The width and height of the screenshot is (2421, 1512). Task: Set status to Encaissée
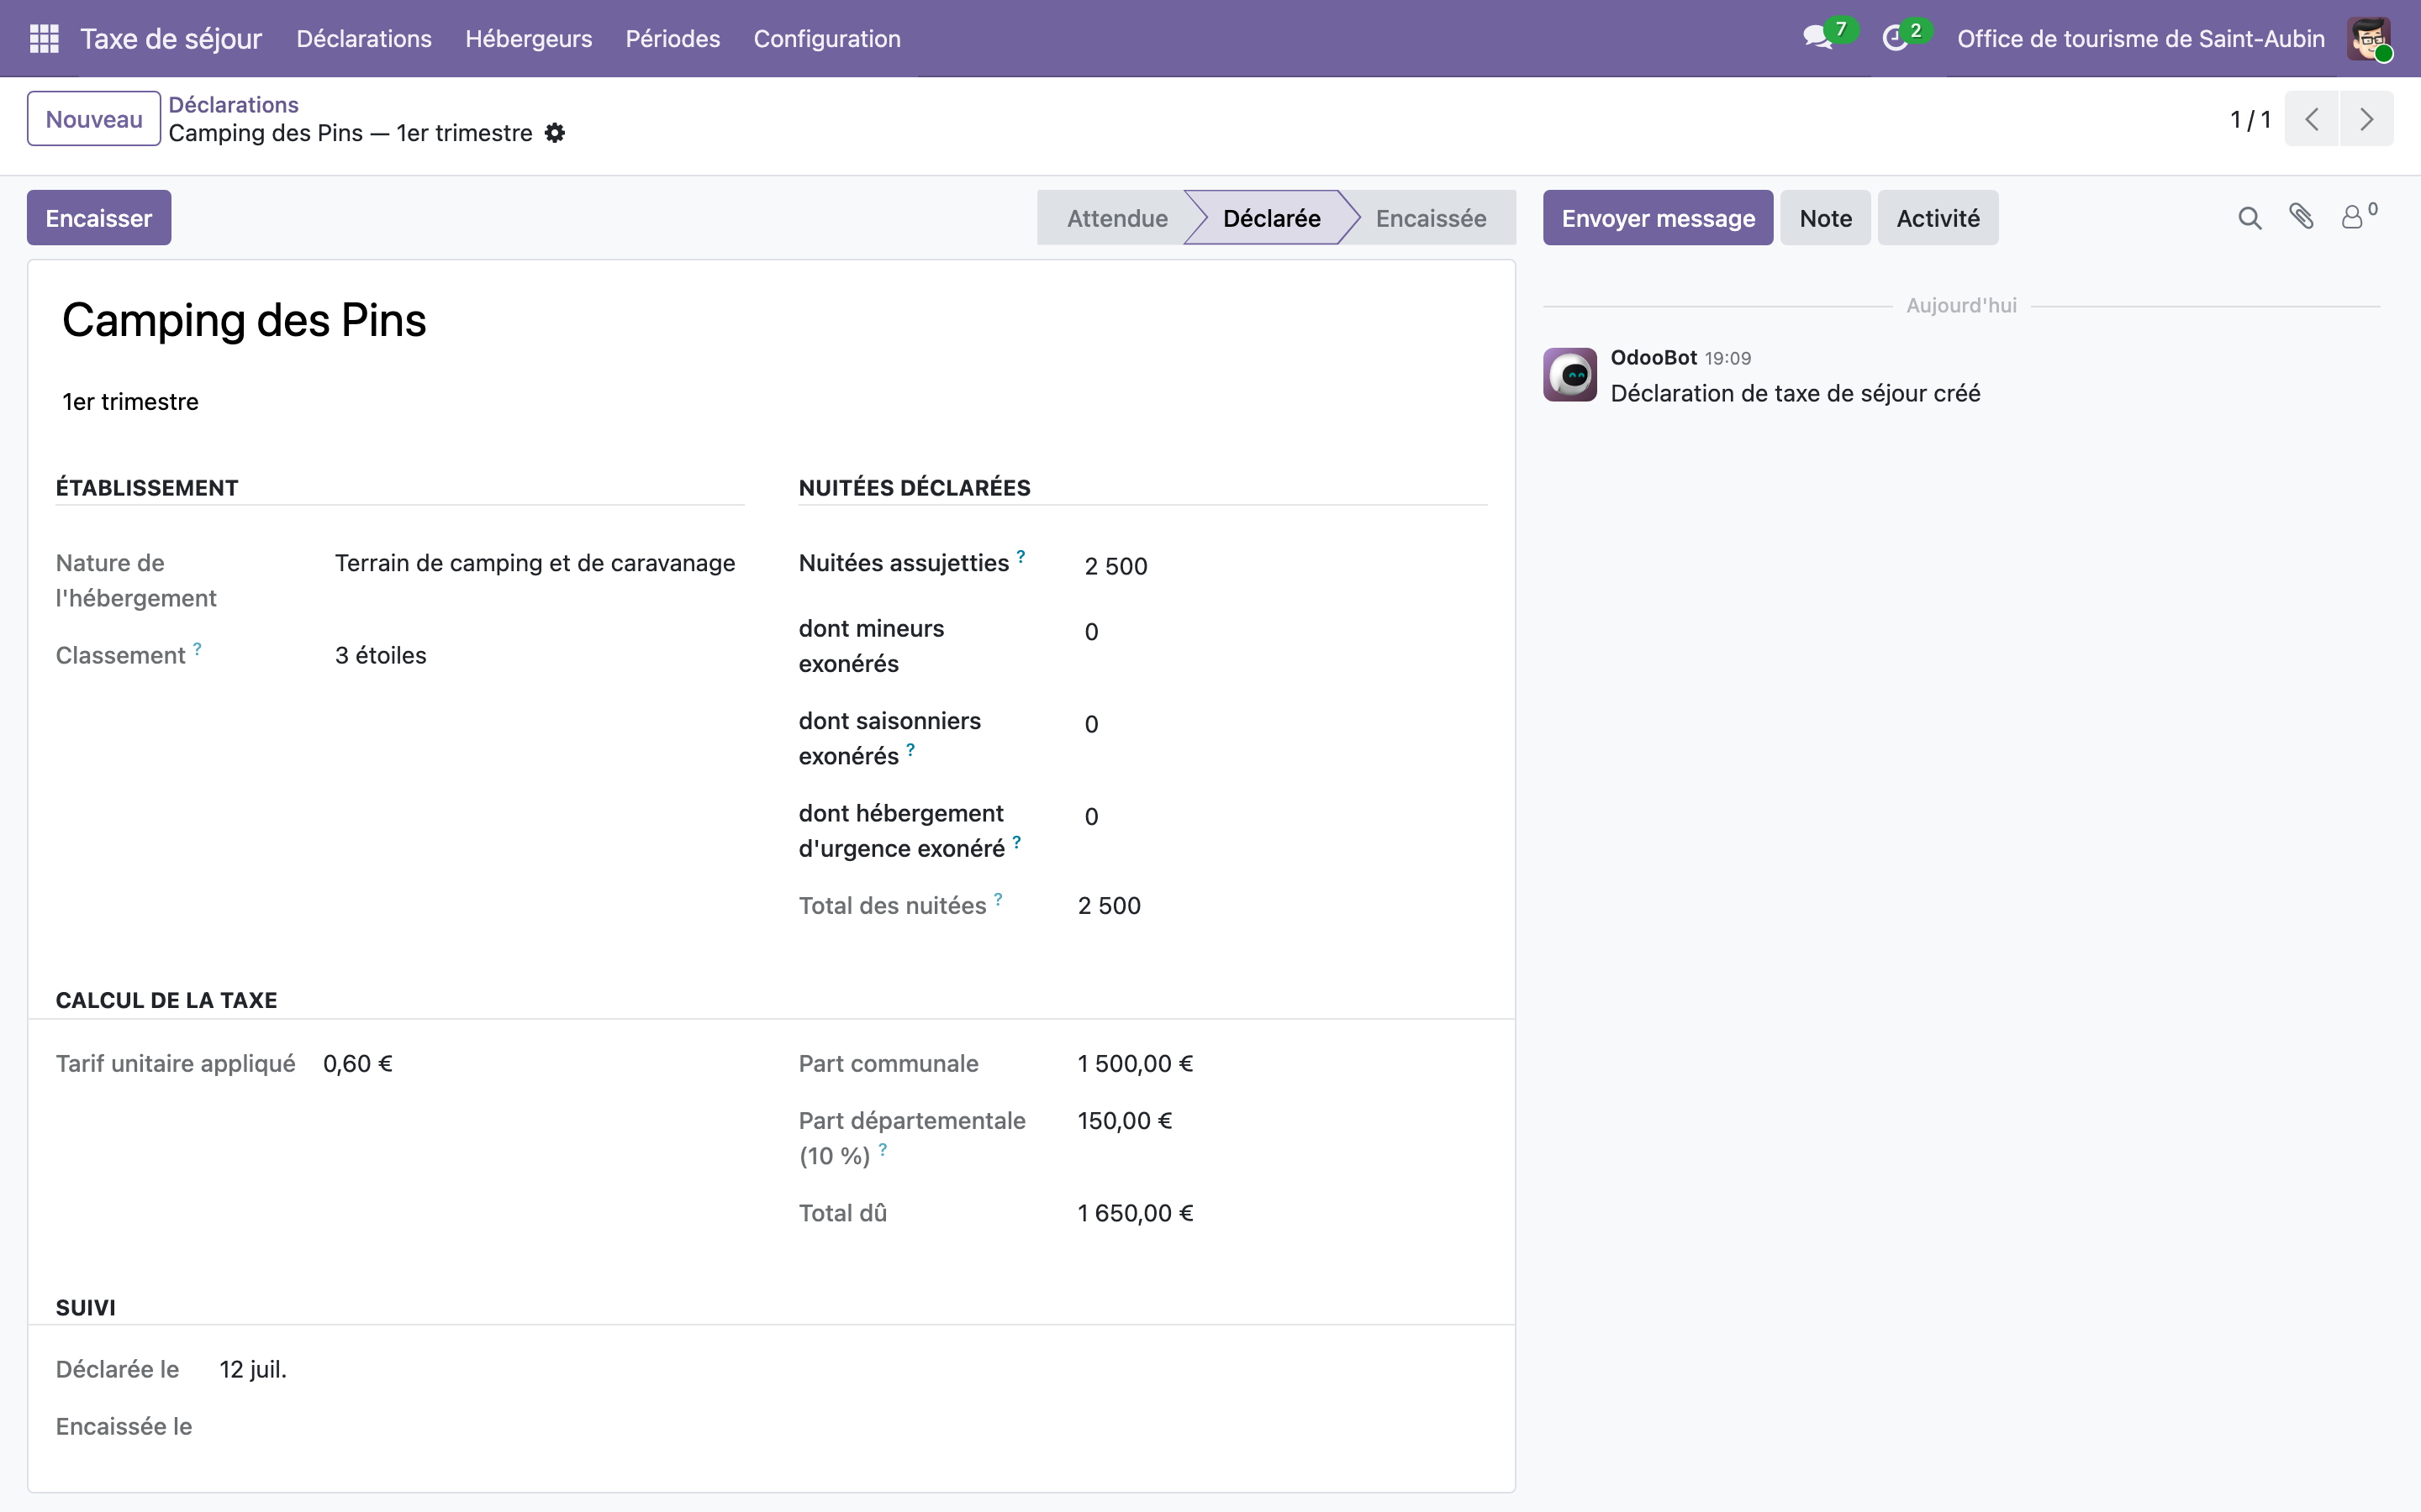[x=1431, y=218]
